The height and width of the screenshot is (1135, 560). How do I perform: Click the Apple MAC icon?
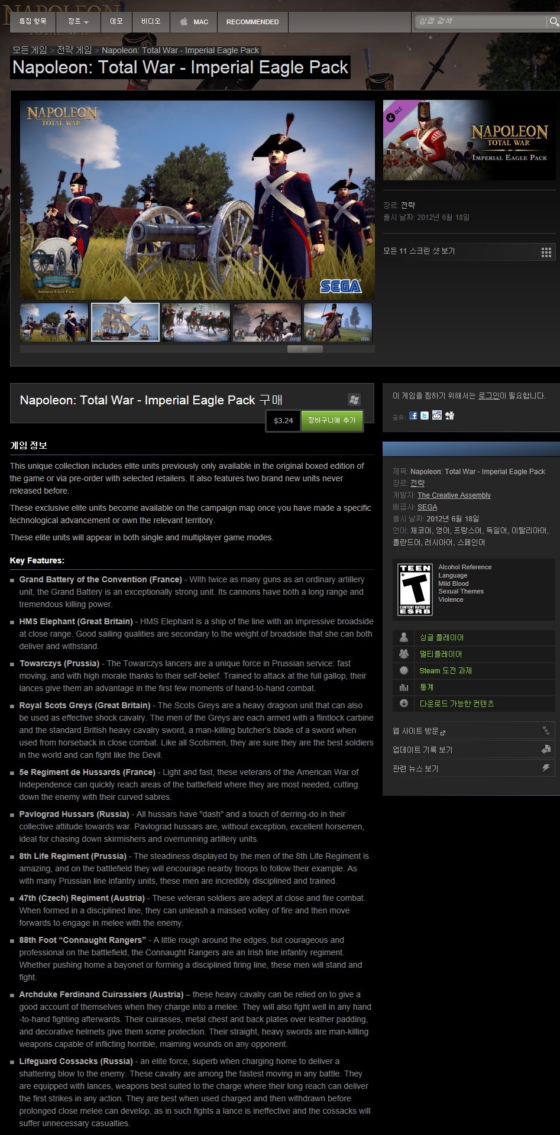[x=184, y=22]
